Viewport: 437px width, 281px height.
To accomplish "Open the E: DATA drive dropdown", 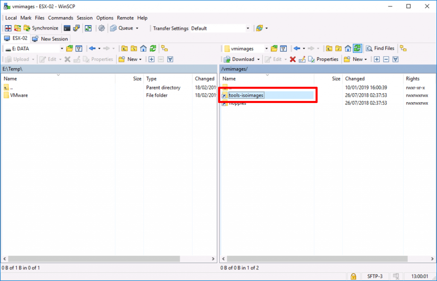I will (61, 49).
